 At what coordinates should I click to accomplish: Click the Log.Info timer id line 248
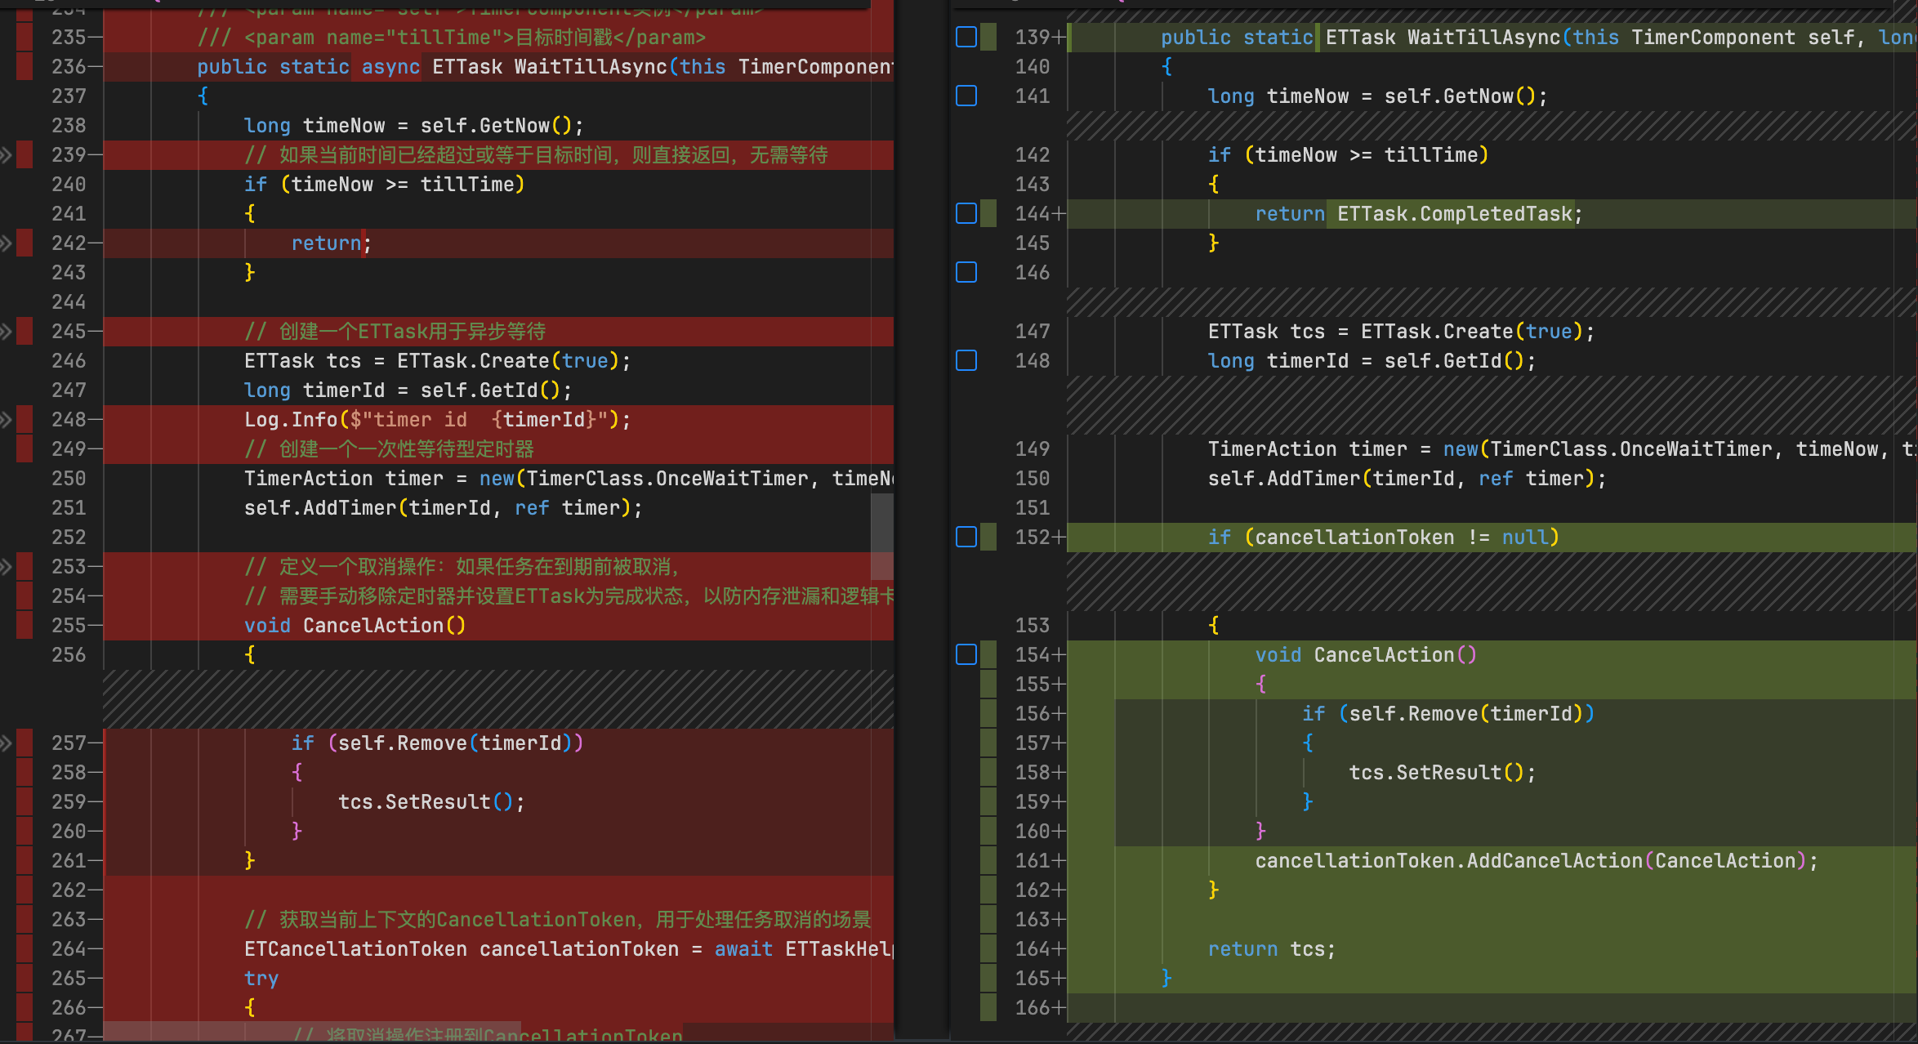tap(438, 420)
